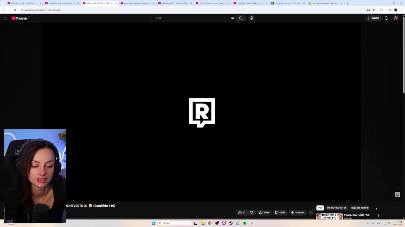This screenshot has width=405, height=227.
Task: Open Spotify from the taskbar
Action: point(245,223)
